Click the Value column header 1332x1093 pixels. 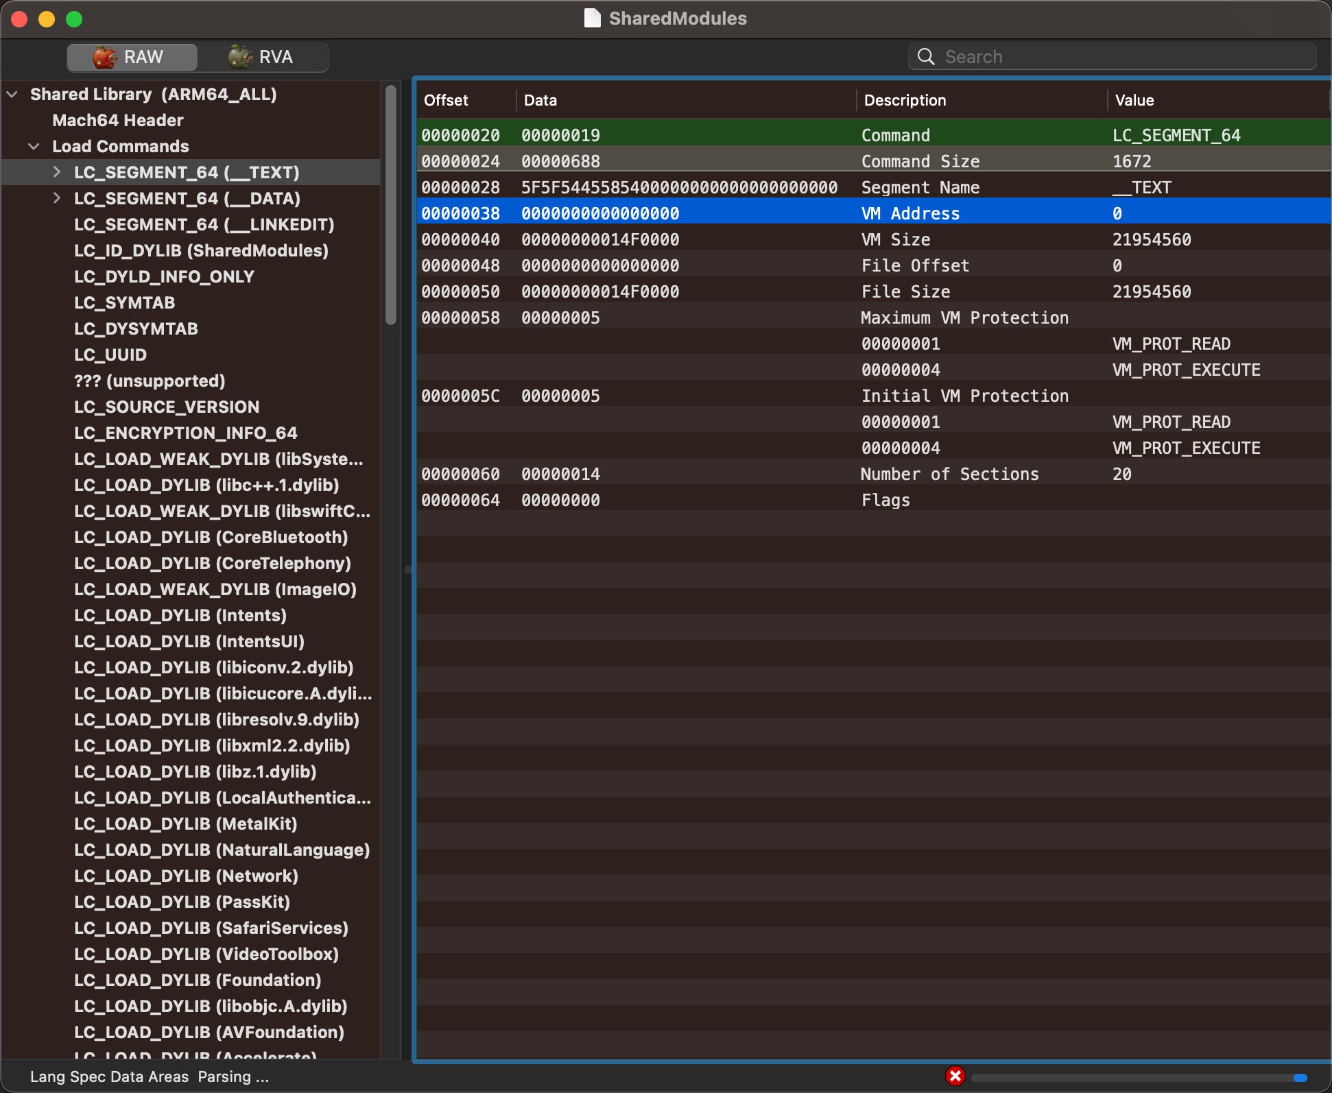[1218, 100]
